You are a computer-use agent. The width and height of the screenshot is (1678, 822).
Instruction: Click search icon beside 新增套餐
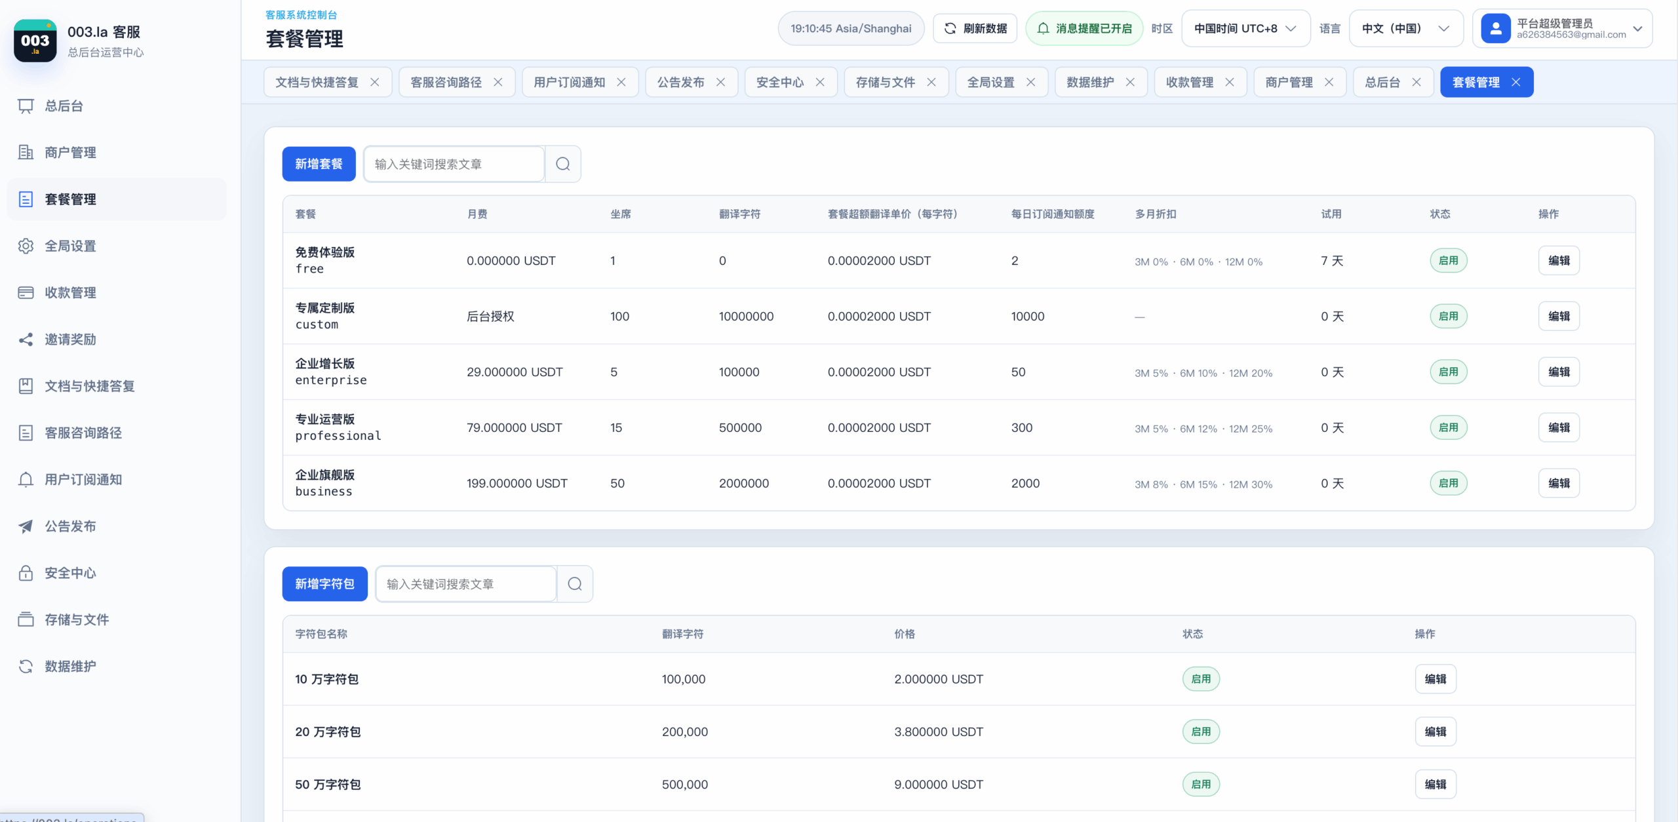pyautogui.click(x=563, y=164)
